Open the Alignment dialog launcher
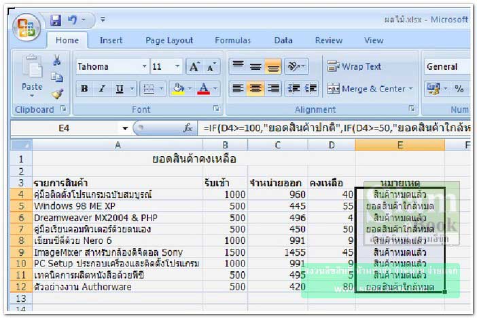The image size is (477, 318). click(411, 108)
